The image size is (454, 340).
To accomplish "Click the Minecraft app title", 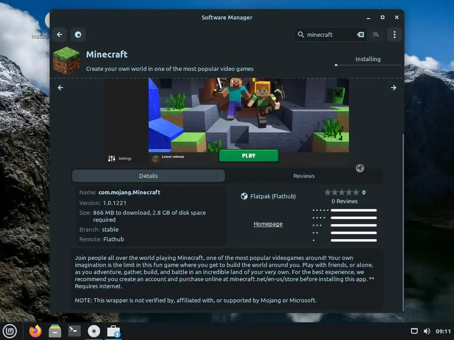I will point(107,54).
